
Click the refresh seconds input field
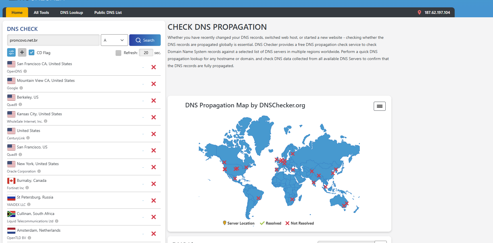146,53
